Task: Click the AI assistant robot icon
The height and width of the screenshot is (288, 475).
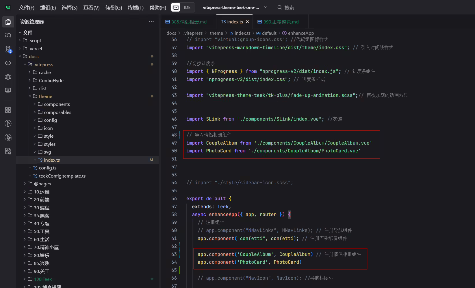Action: (176, 8)
